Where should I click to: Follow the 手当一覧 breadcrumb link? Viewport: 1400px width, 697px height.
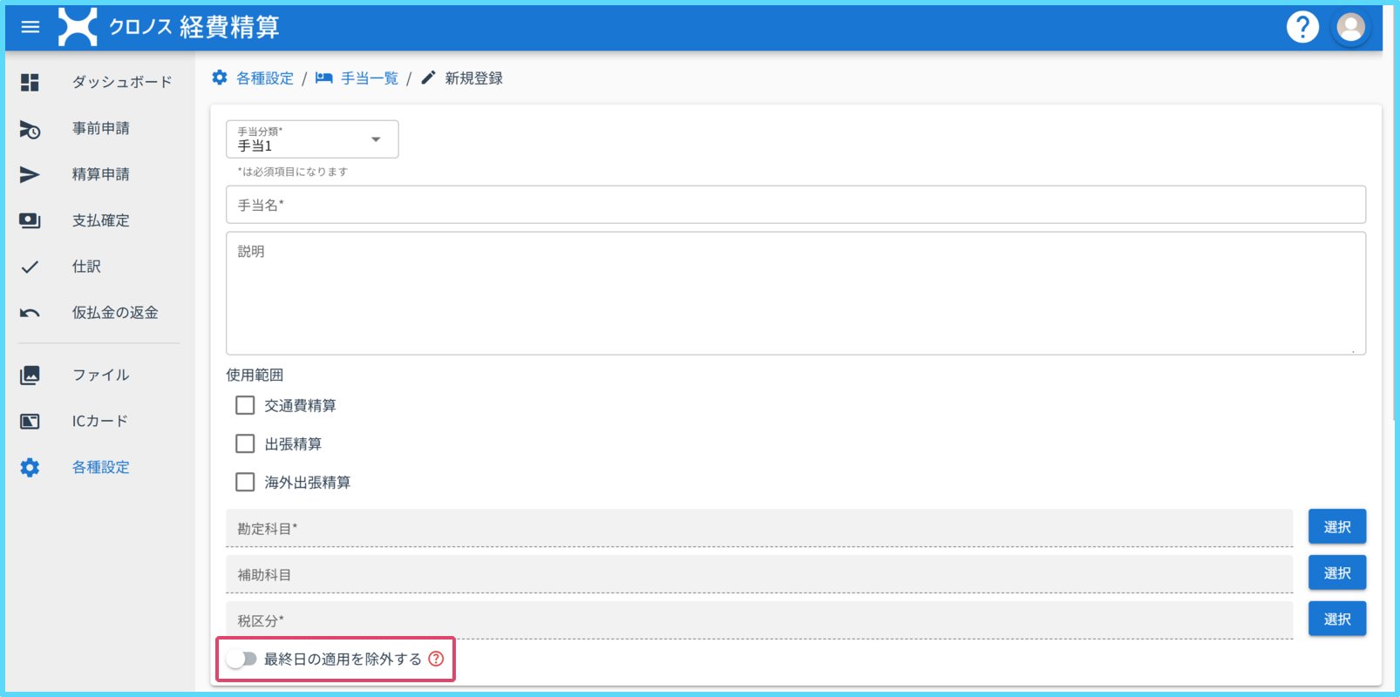coord(369,78)
